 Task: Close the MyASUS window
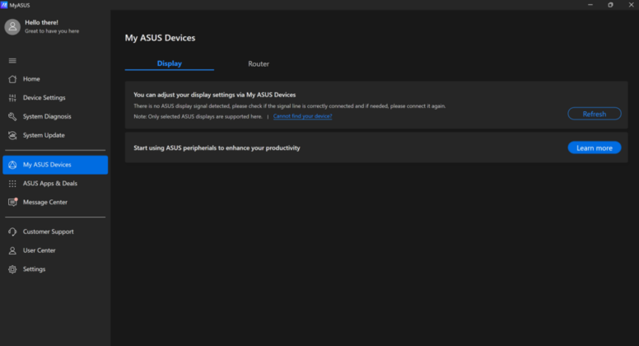631,5
